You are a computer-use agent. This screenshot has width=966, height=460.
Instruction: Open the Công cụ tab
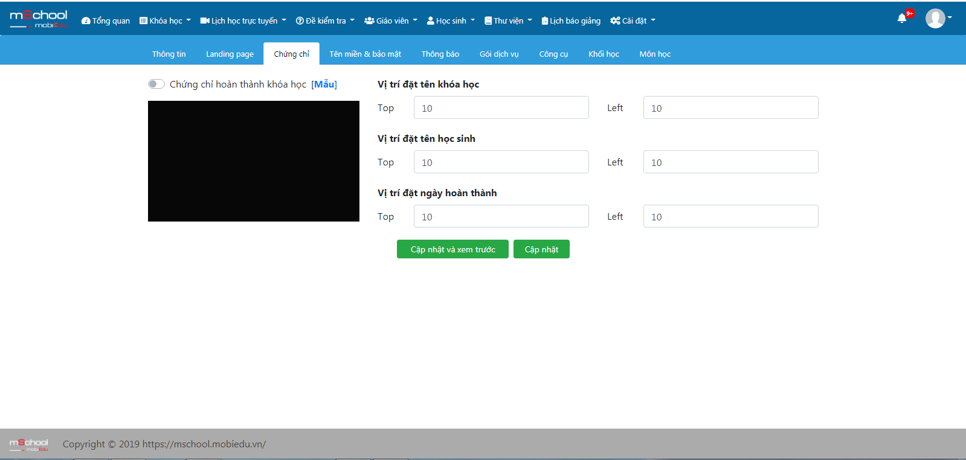554,54
